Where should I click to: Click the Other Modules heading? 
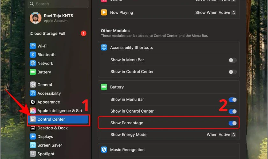[115, 31]
